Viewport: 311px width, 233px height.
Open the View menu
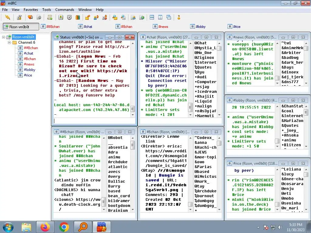pyautogui.click(x=15, y=9)
